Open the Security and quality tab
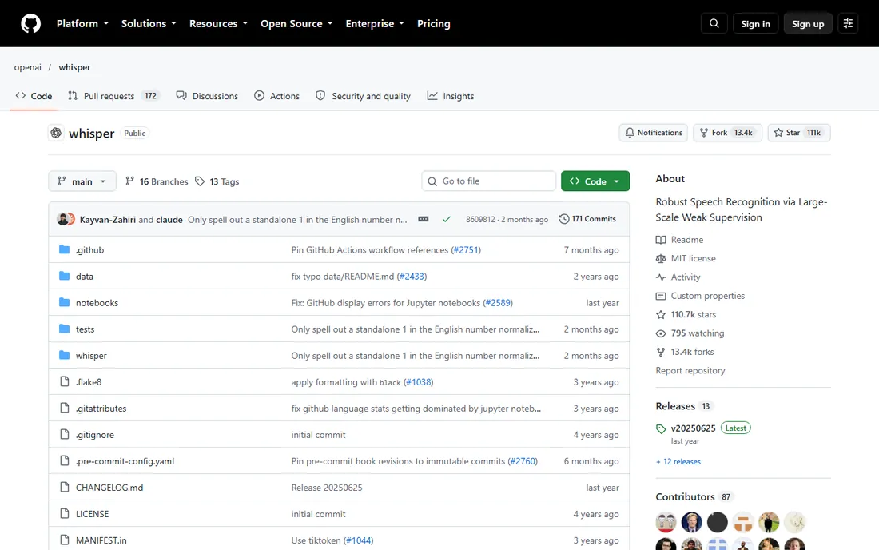The height and width of the screenshot is (550, 879). 364,96
